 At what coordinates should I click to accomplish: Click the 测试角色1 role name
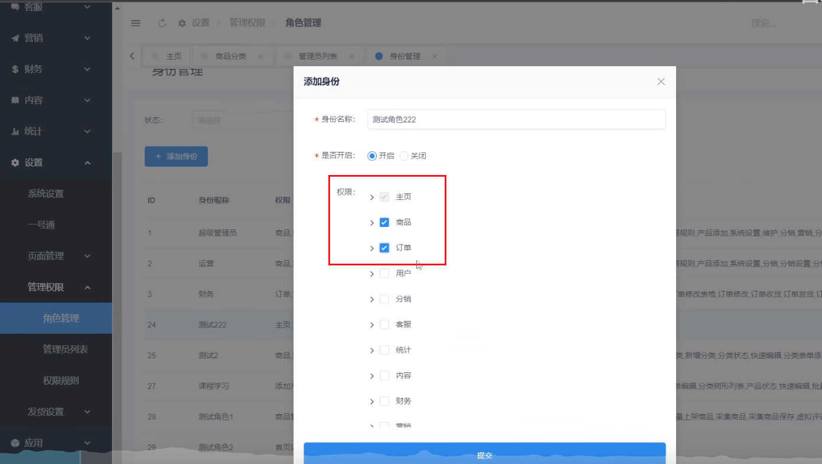[x=216, y=417]
